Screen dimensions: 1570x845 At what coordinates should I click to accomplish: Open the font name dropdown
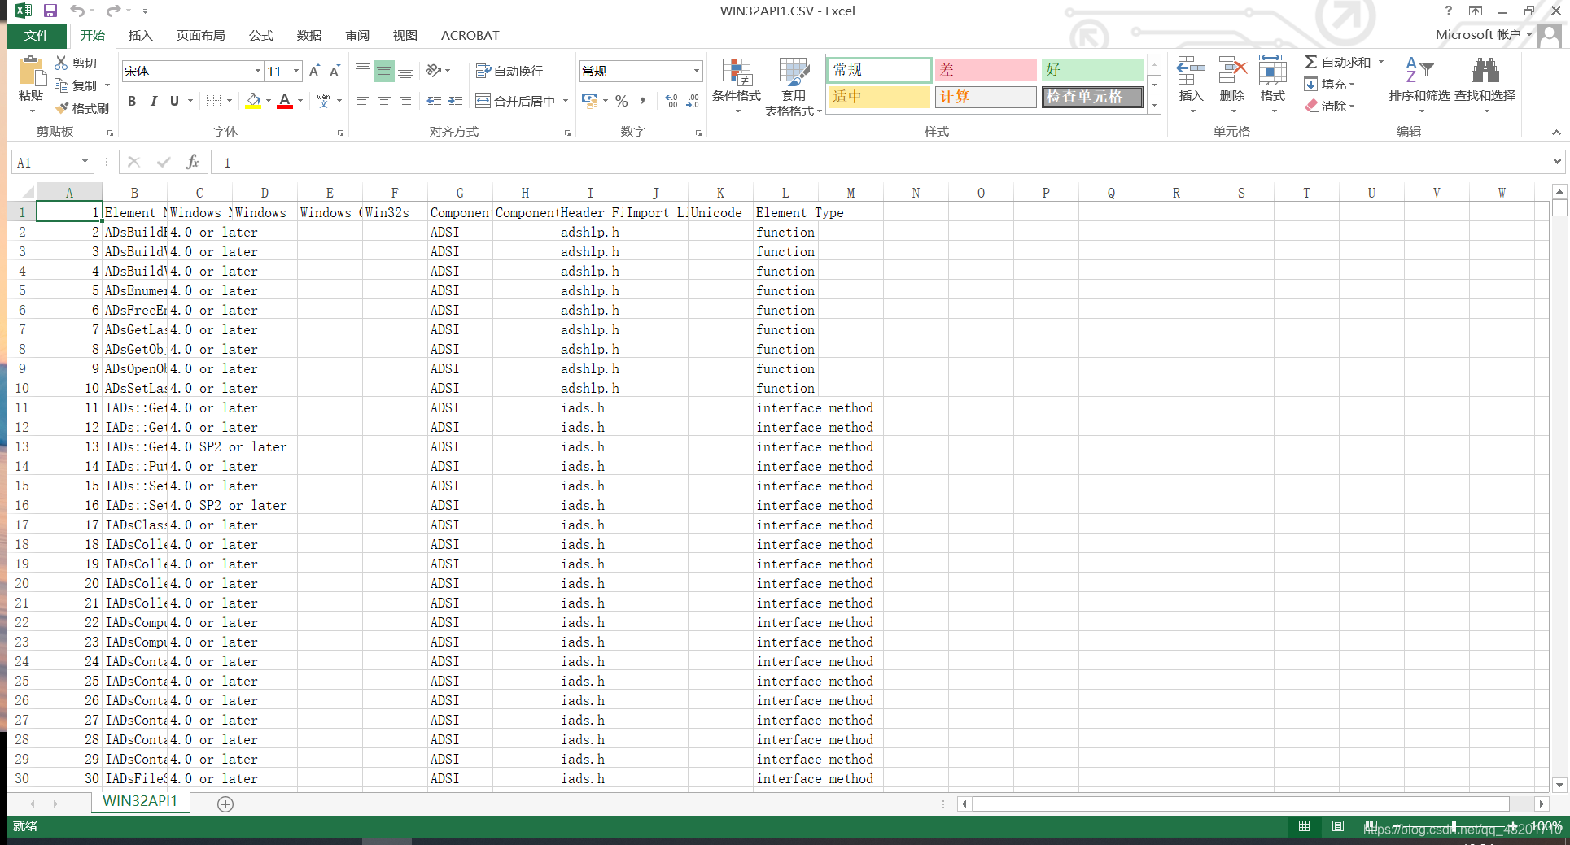(x=257, y=71)
